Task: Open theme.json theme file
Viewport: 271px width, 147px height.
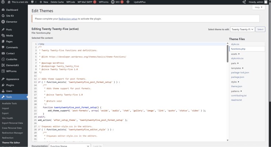Action: point(237,86)
